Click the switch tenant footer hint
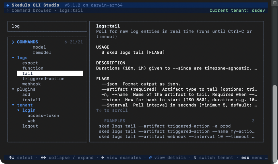The image size is (278, 164). (x=213, y=158)
